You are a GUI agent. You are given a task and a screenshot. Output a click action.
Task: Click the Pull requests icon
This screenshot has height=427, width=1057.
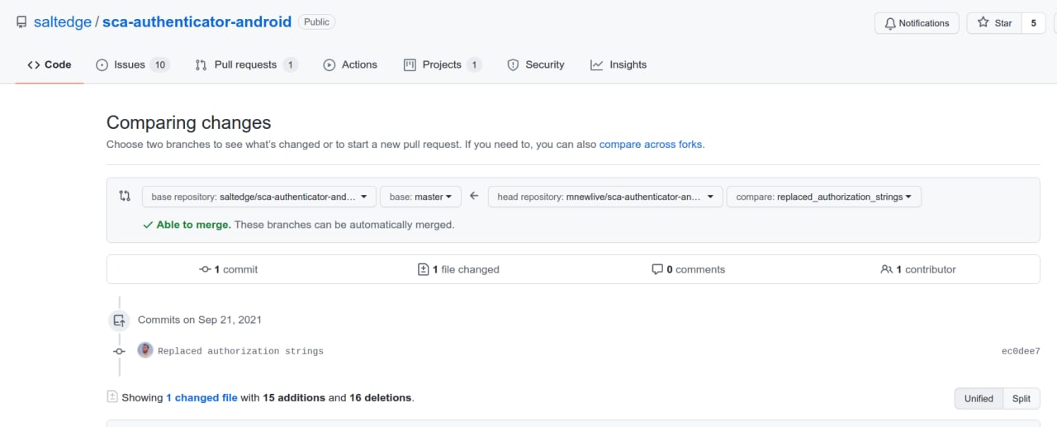pyautogui.click(x=201, y=64)
